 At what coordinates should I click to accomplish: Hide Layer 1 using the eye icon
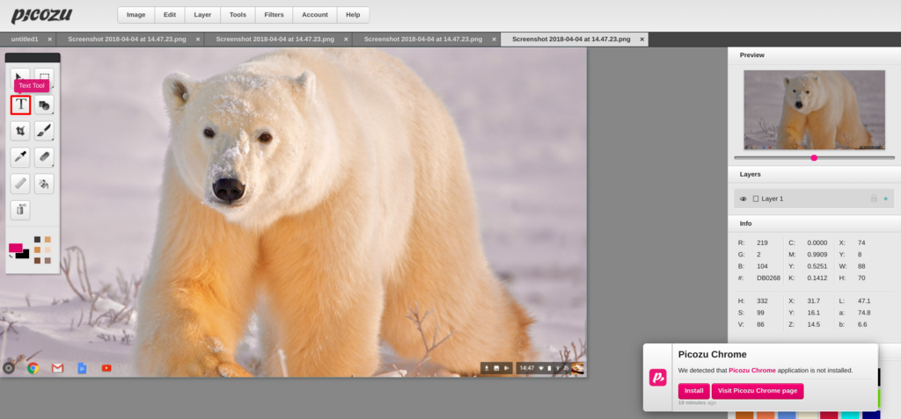743,199
